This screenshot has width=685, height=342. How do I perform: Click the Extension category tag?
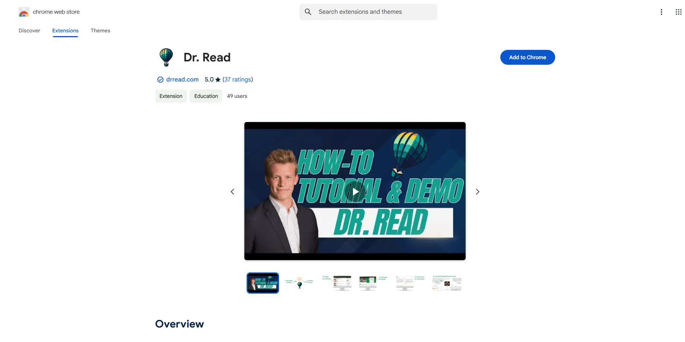pos(171,96)
